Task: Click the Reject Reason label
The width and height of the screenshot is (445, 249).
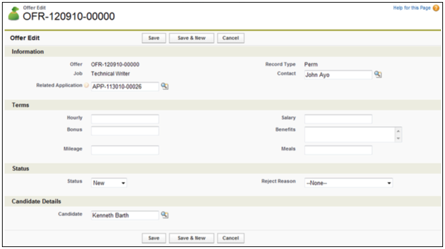Action: (279, 181)
